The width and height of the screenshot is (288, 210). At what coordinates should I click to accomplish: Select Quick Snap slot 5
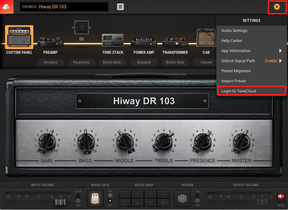[x=125, y=203]
